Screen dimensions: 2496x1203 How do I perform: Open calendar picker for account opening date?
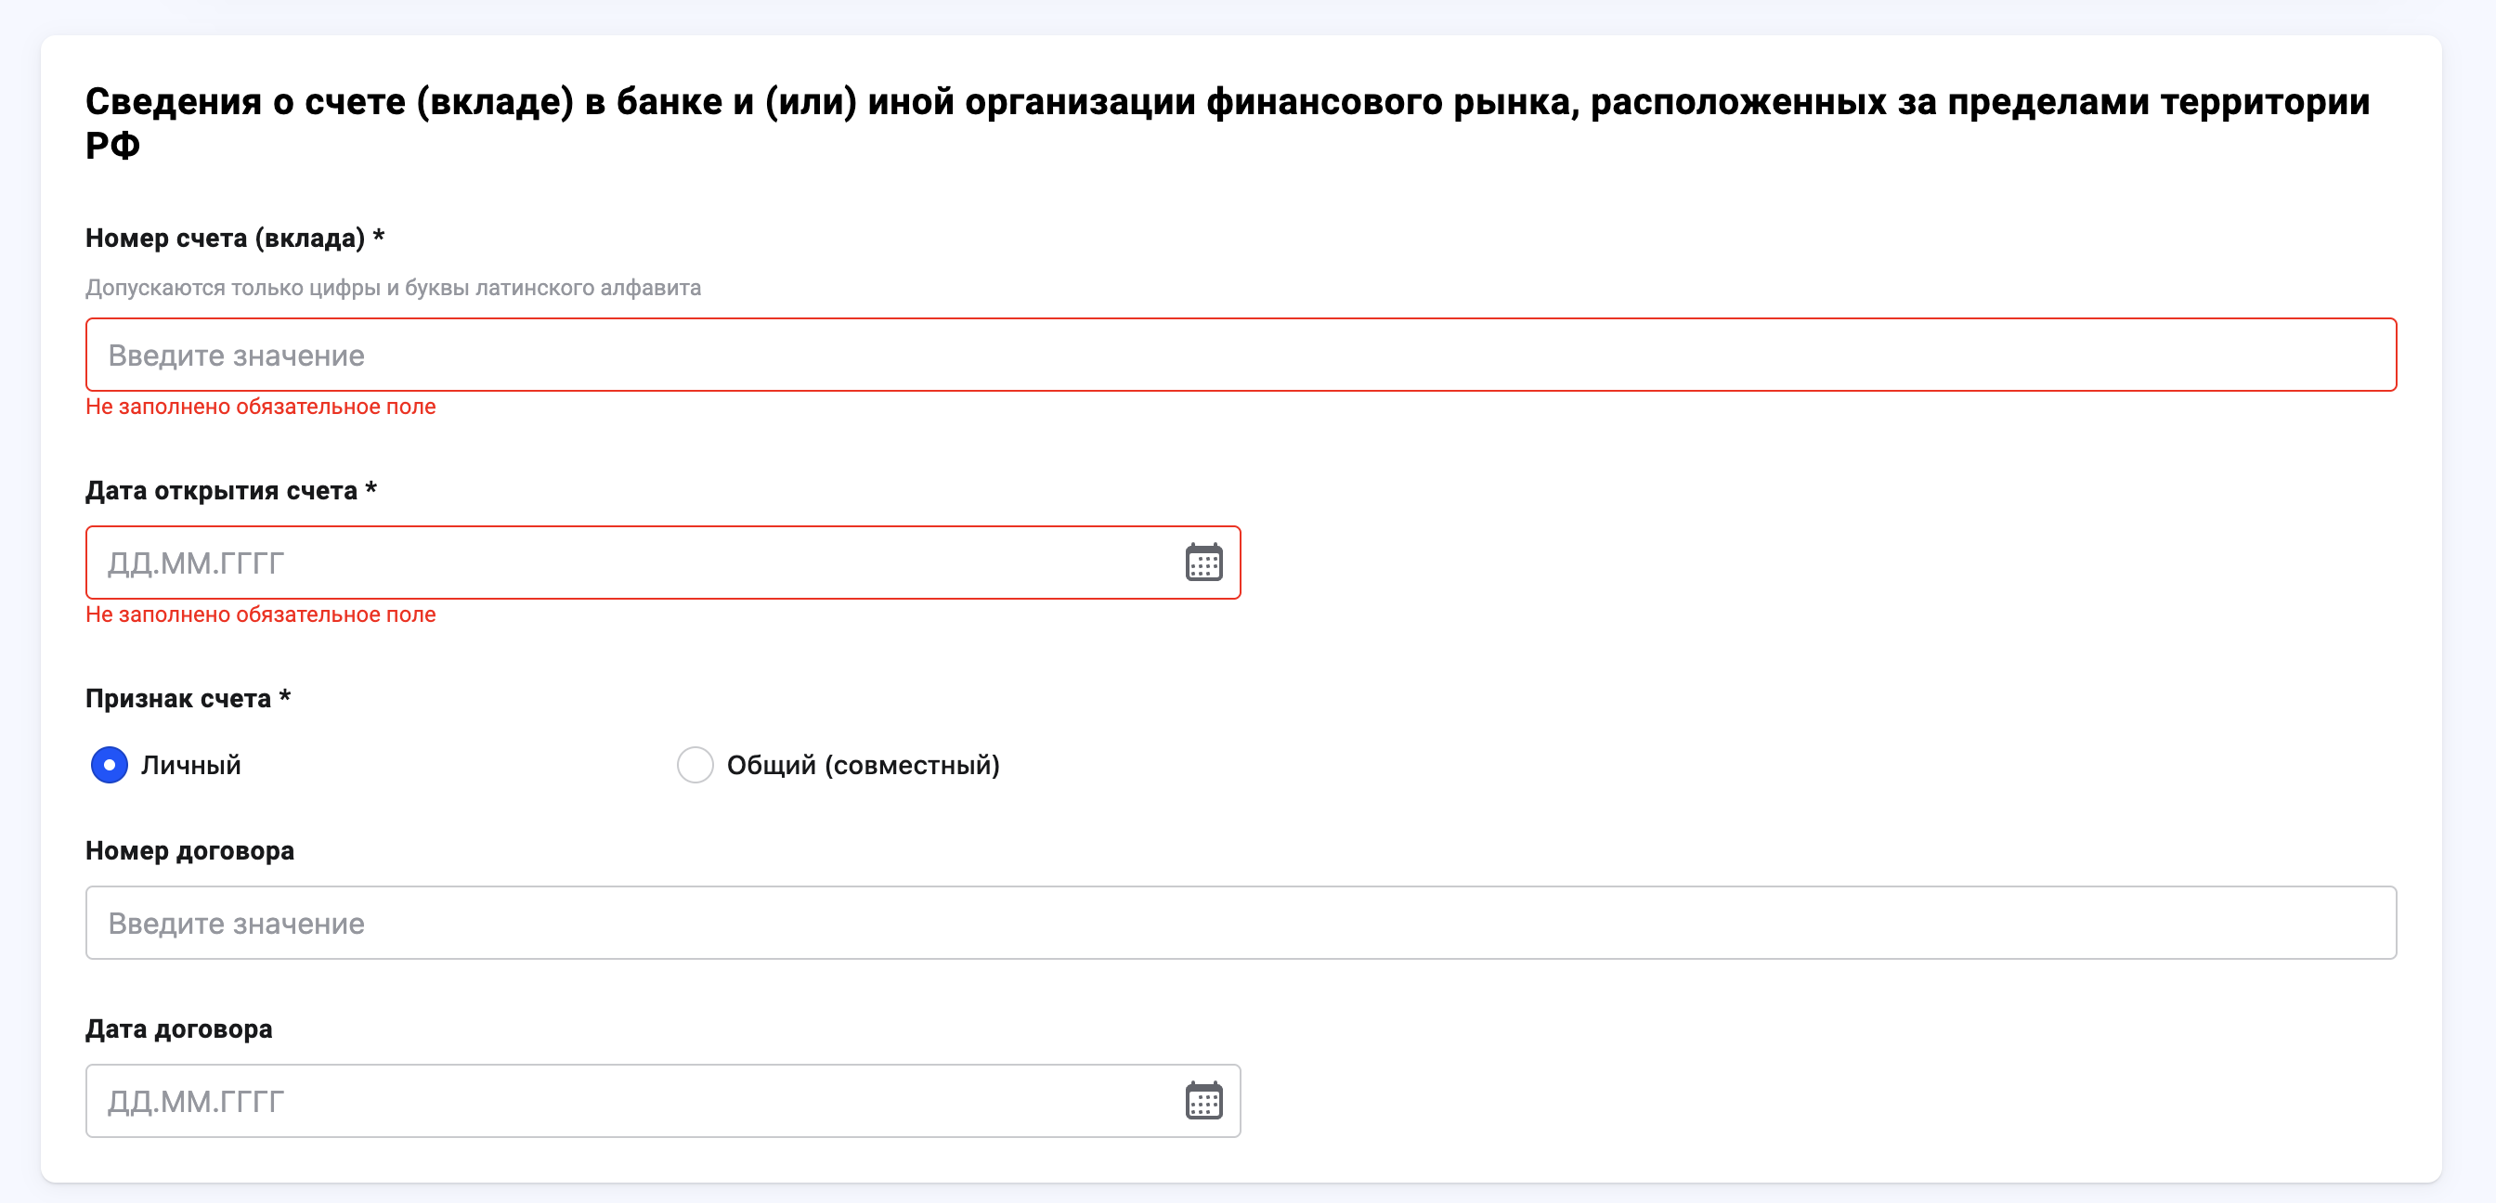[x=1203, y=563]
